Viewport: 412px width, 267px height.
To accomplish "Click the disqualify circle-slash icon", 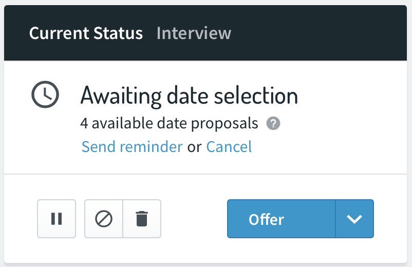I will [104, 219].
